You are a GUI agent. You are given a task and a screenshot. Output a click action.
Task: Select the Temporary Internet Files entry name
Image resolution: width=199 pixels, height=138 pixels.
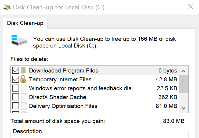[60, 79]
